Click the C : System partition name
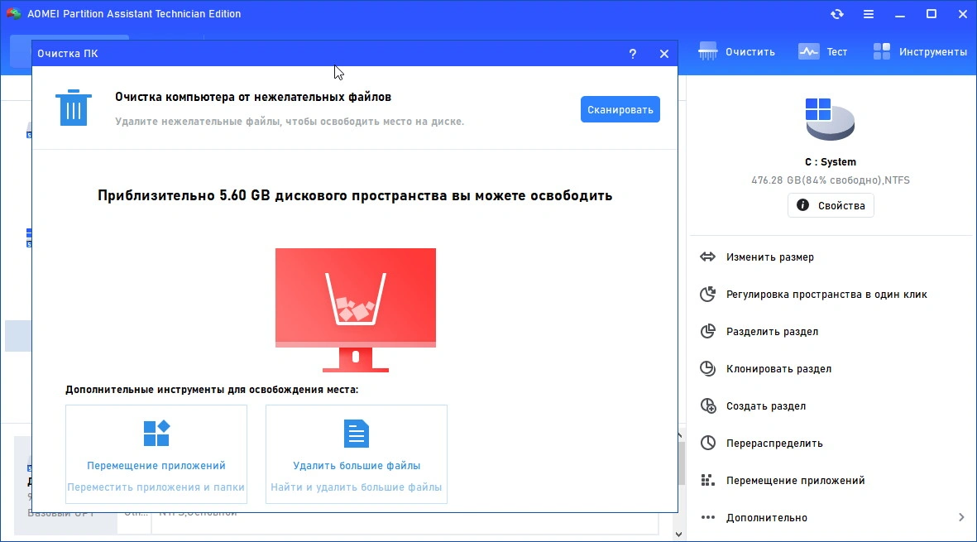Image resolution: width=977 pixels, height=542 pixels. tap(831, 162)
